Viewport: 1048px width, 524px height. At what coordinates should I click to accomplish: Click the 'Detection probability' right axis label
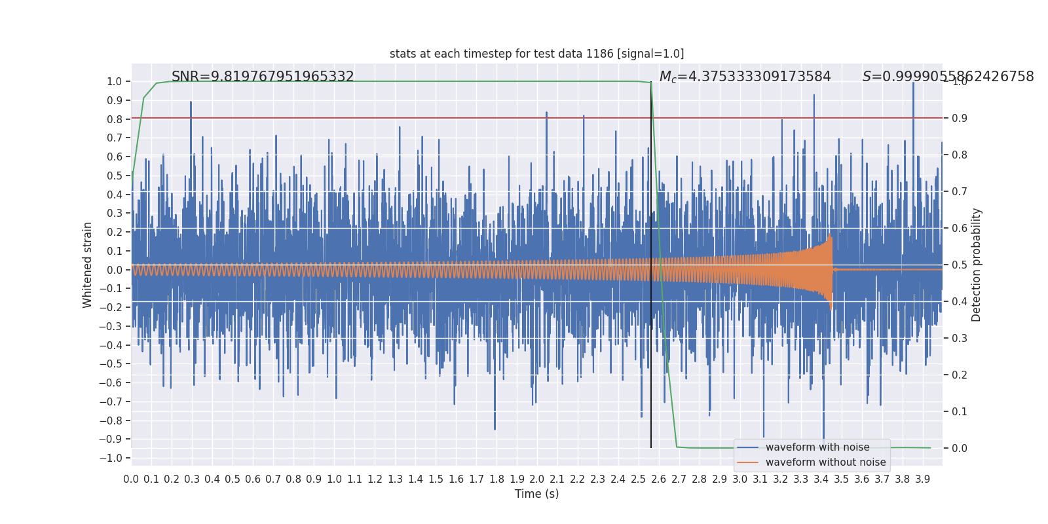click(977, 265)
